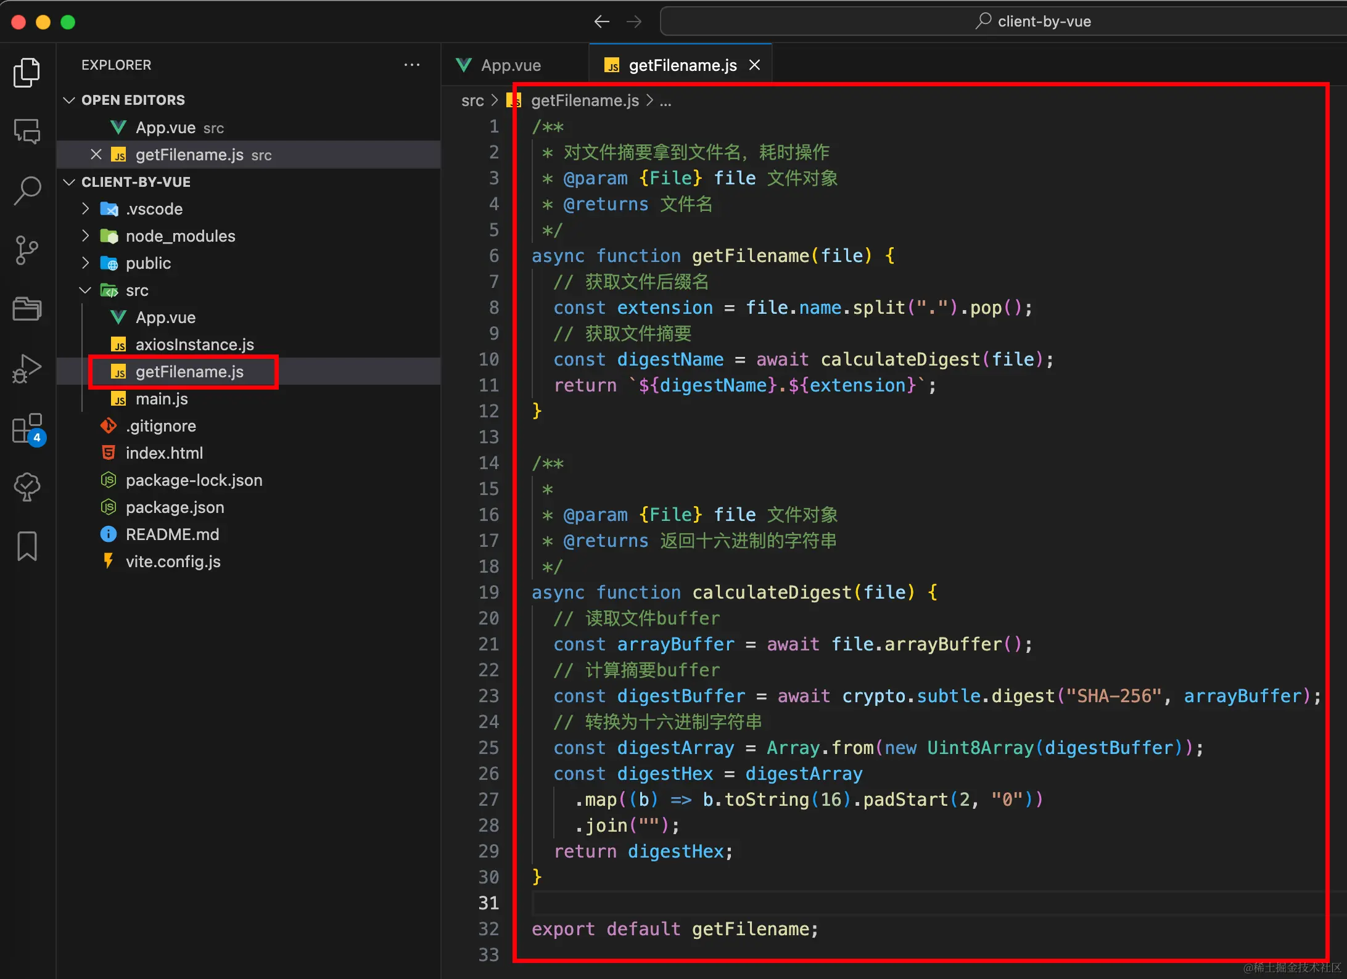Open main.js in the file tree
The height and width of the screenshot is (979, 1347).
tap(162, 399)
